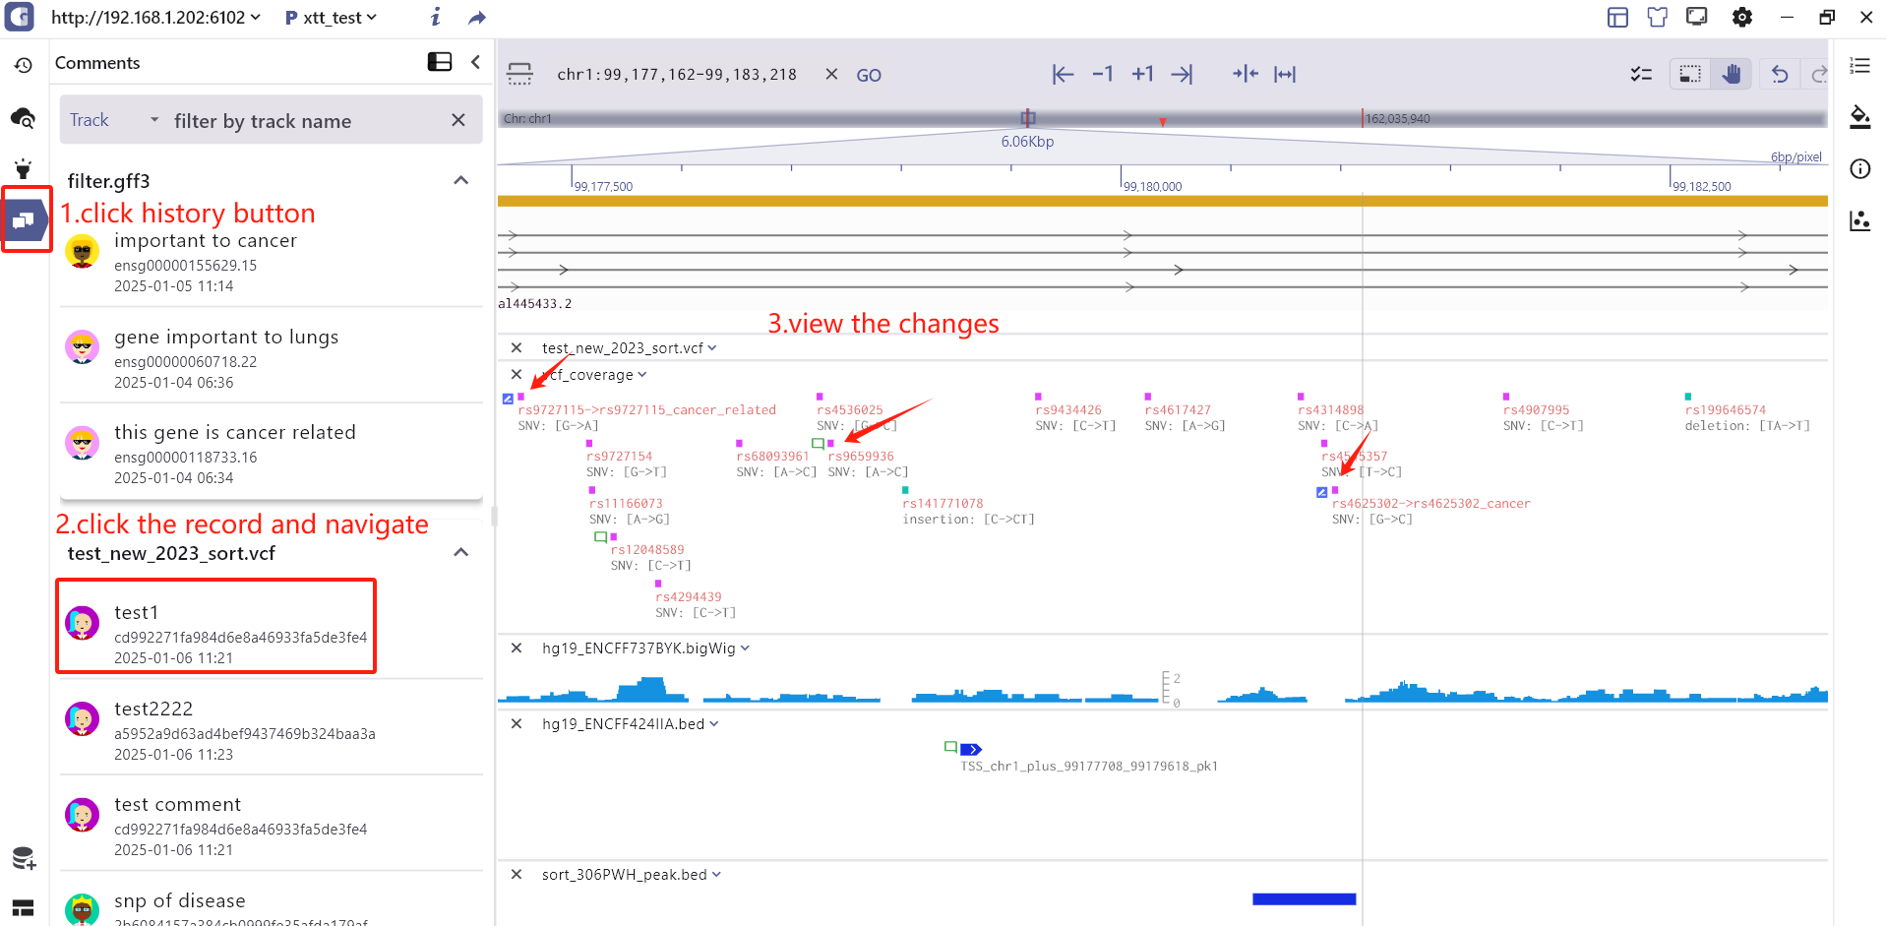The image size is (1886, 926).
Task: Open the settings gear
Action: 1741,17
